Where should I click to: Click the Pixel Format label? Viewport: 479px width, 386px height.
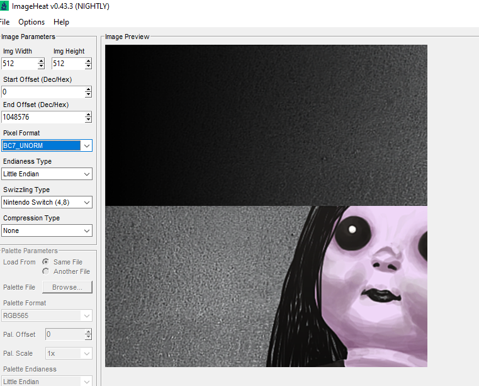coord(21,133)
